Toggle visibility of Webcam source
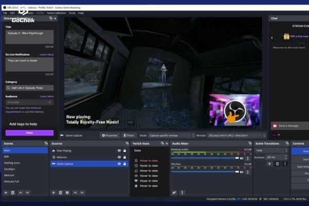 click(119, 157)
